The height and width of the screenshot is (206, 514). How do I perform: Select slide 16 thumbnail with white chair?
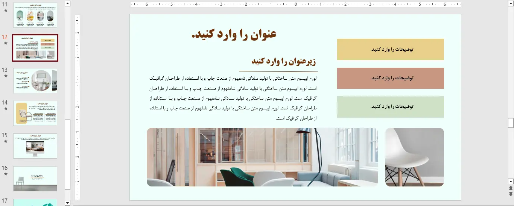point(35,179)
